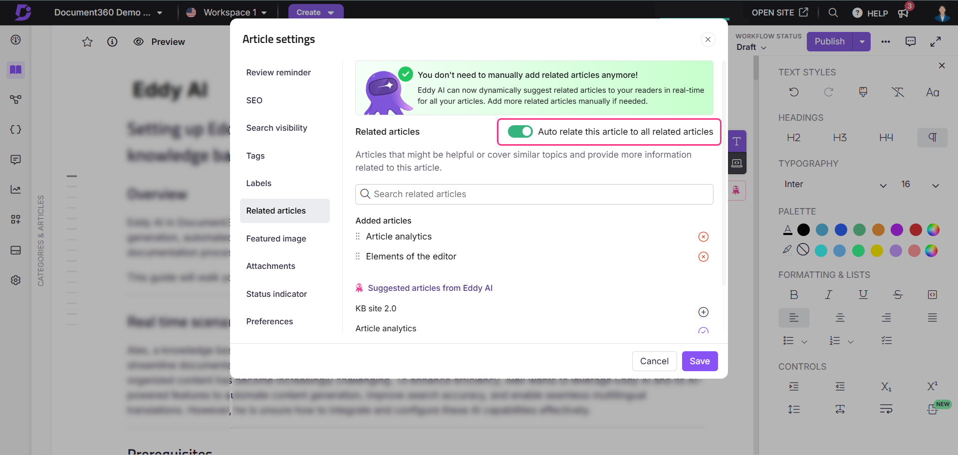This screenshot has height=455, width=958.
Task: Open more options ellipsis menu
Action: (x=886, y=42)
